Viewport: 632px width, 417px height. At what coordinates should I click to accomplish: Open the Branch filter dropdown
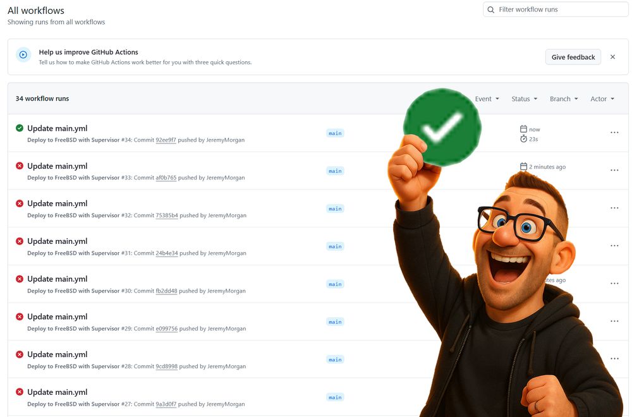click(564, 99)
